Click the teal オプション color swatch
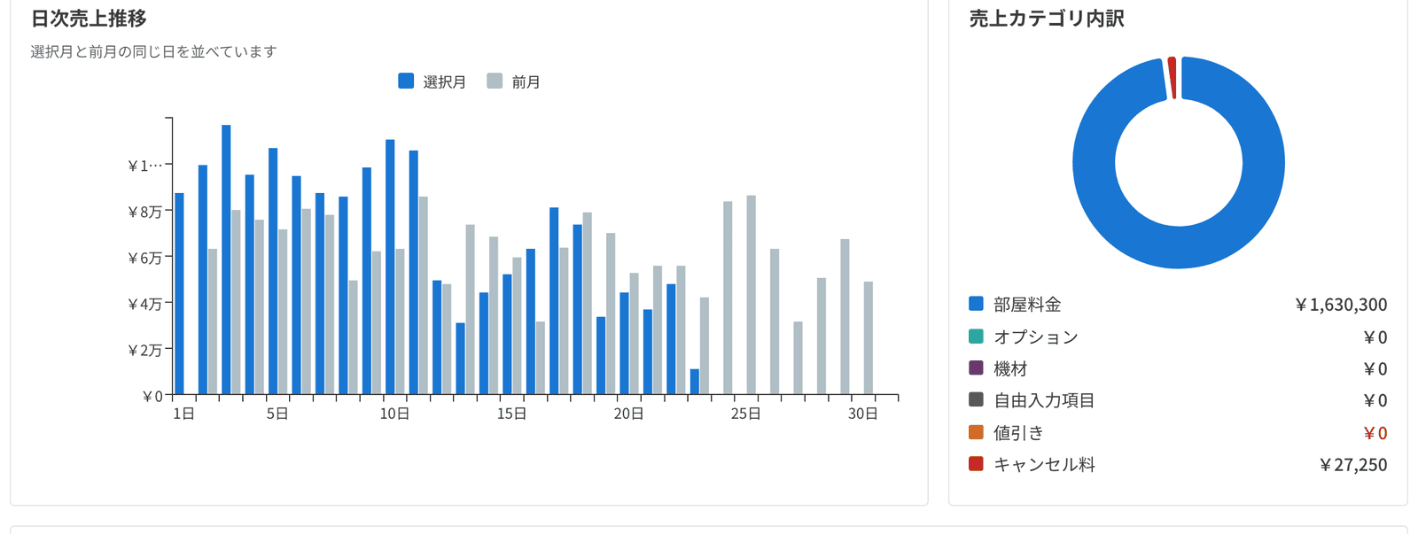The width and height of the screenshot is (1418, 534). click(977, 337)
